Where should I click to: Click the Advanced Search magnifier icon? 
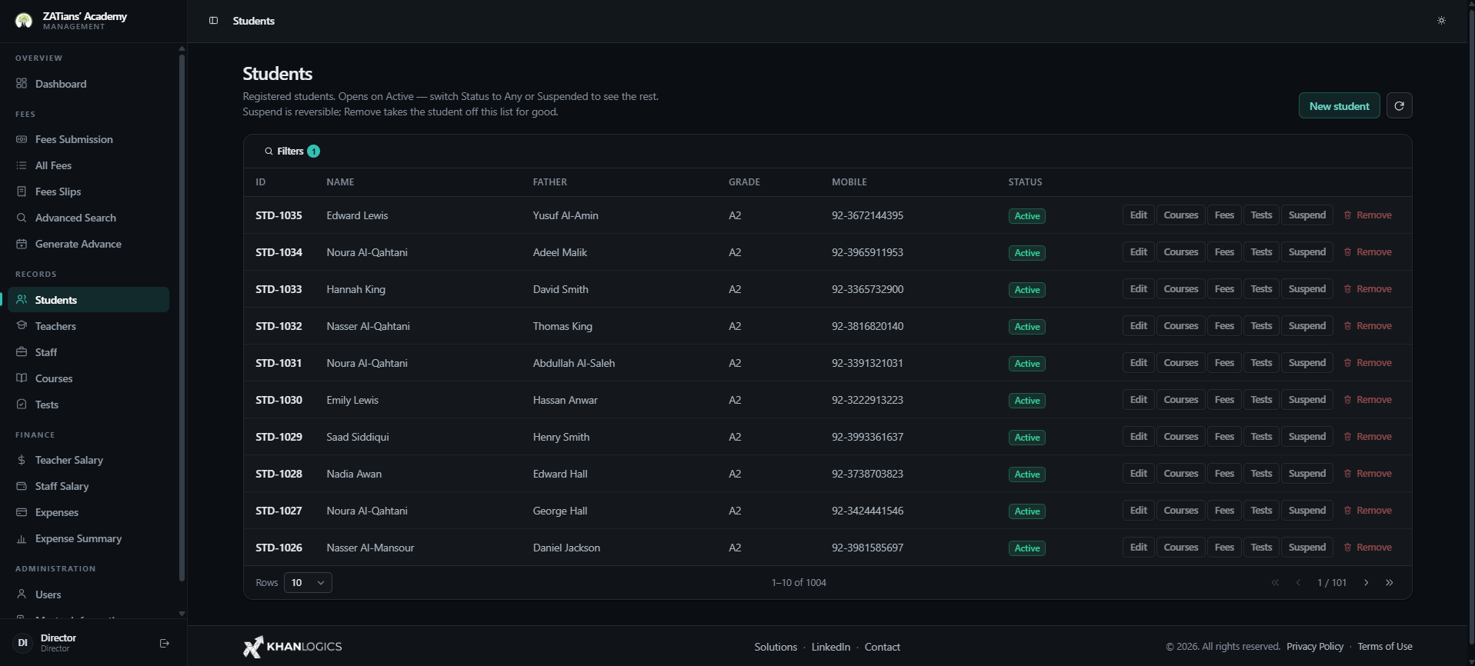point(22,218)
